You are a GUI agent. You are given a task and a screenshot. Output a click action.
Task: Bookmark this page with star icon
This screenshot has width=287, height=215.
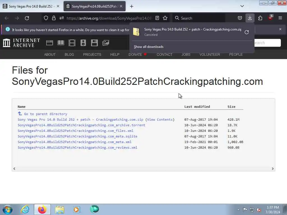[165, 18]
